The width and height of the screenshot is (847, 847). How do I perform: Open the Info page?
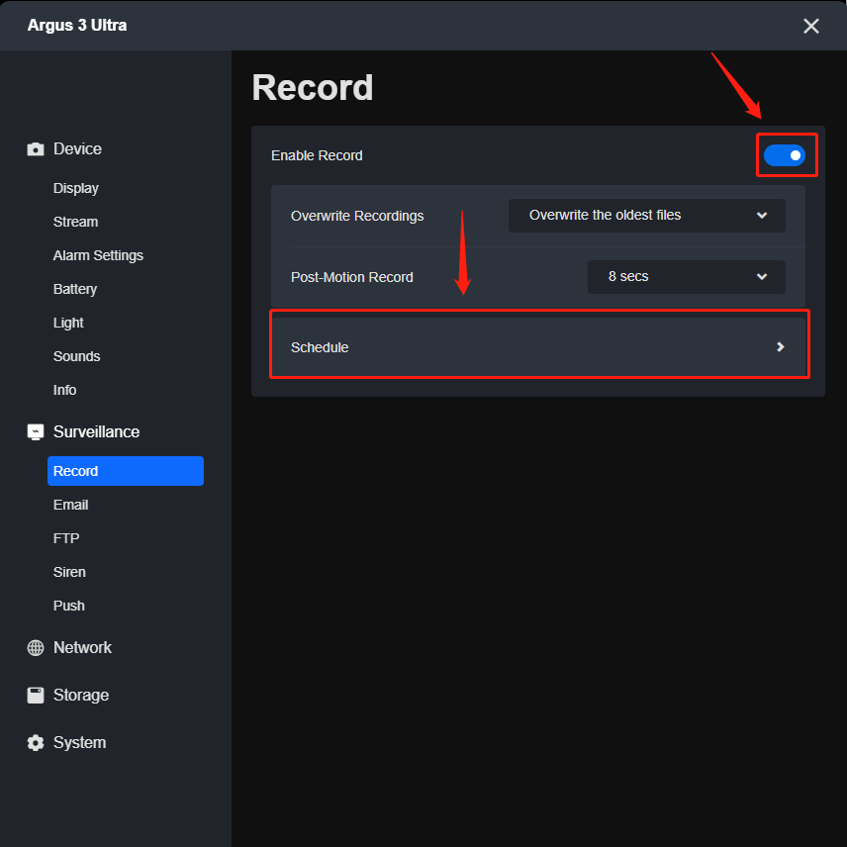tap(65, 390)
